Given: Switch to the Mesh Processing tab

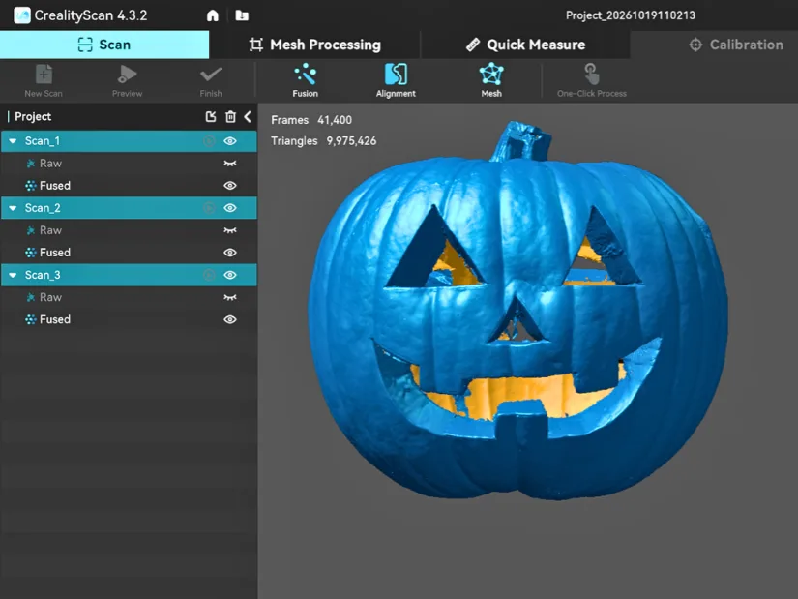Looking at the screenshot, I should [x=315, y=45].
